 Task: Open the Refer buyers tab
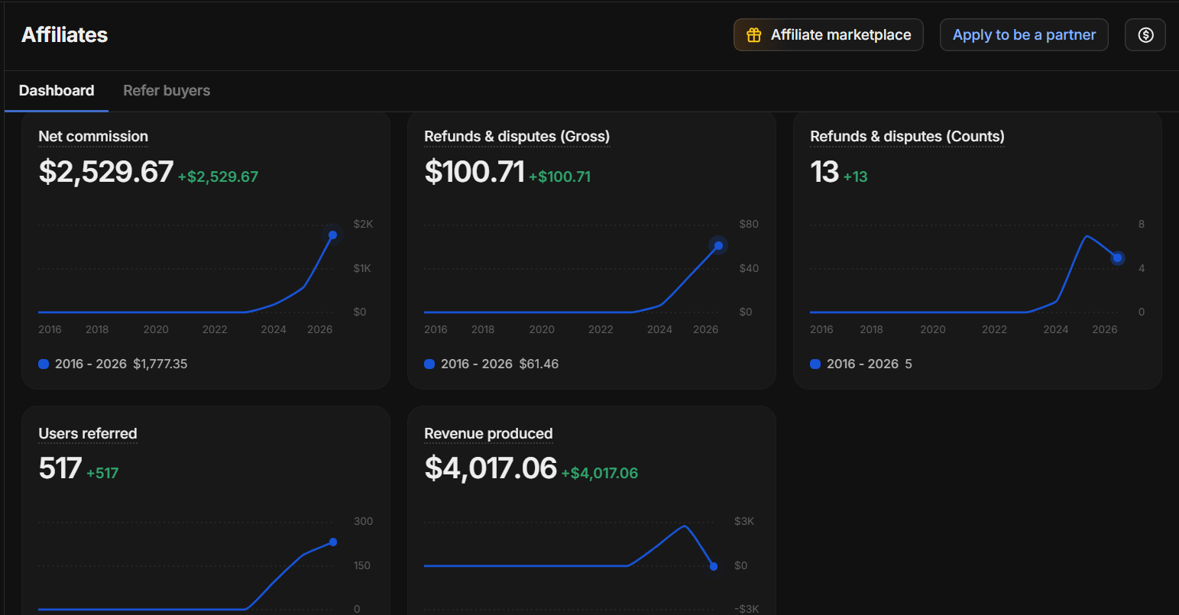point(167,91)
